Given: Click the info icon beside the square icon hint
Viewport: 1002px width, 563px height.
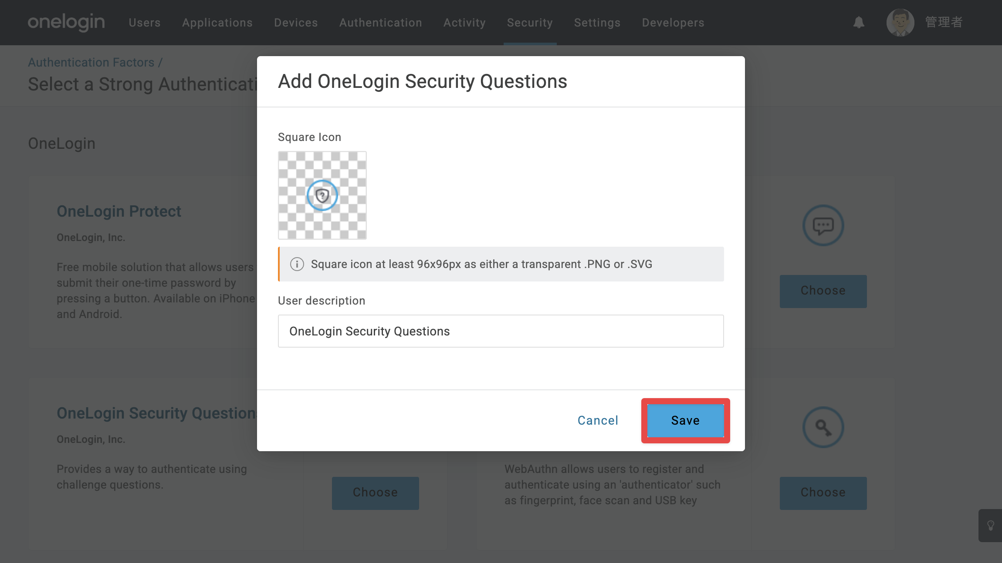Looking at the screenshot, I should pyautogui.click(x=297, y=264).
